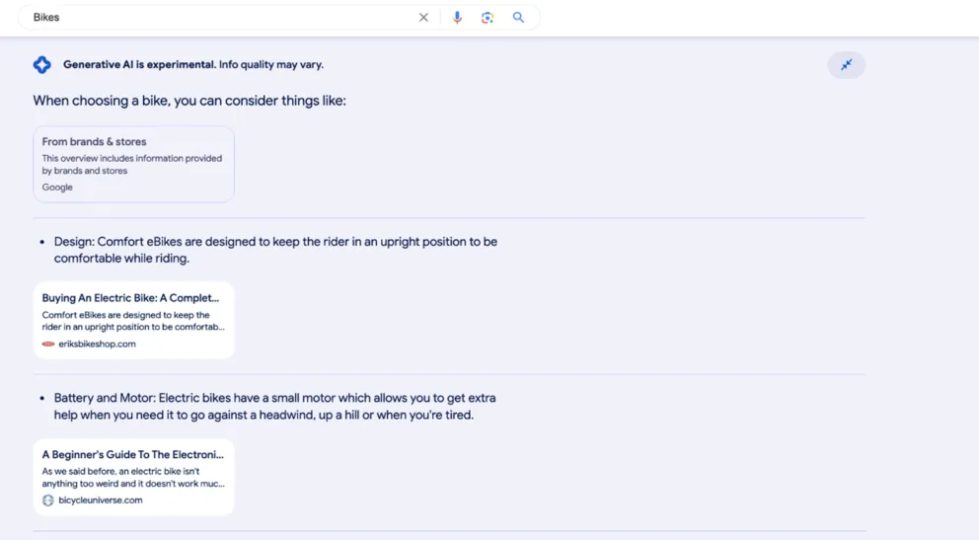Visit the bicycleuniverse.com domain link
Image resolution: width=979 pixels, height=540 pixels.
100,501
